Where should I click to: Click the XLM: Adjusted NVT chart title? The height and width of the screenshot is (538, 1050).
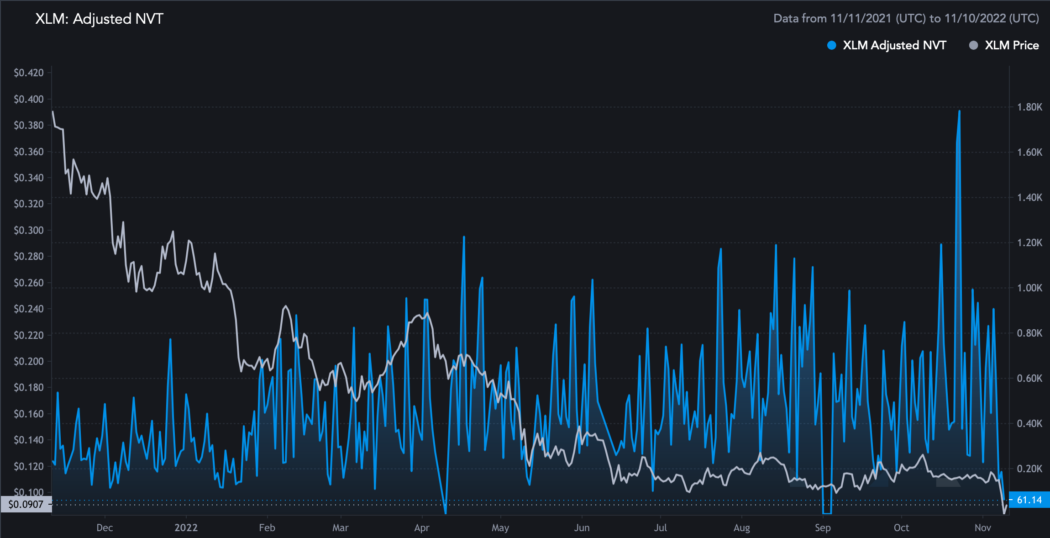[99, 19]
